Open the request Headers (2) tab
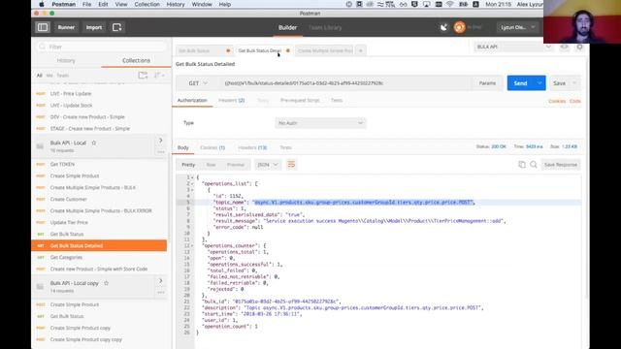Viewport: 621px width, 349px height. [231, 100]
